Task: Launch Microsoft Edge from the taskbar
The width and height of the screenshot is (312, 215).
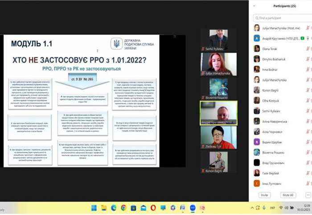Action: (x=114, y=208)
